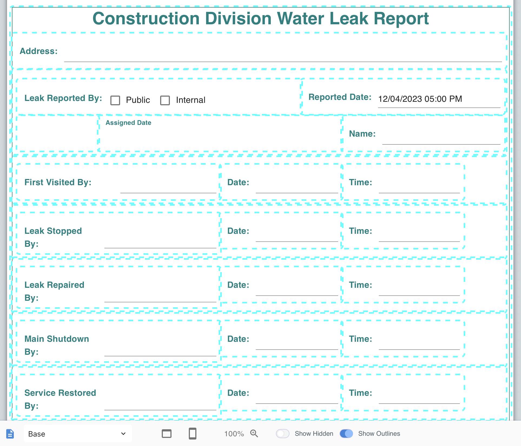Enable the Show Hidden toggle
Screen dimensions: 521x446
click(283, 434)
